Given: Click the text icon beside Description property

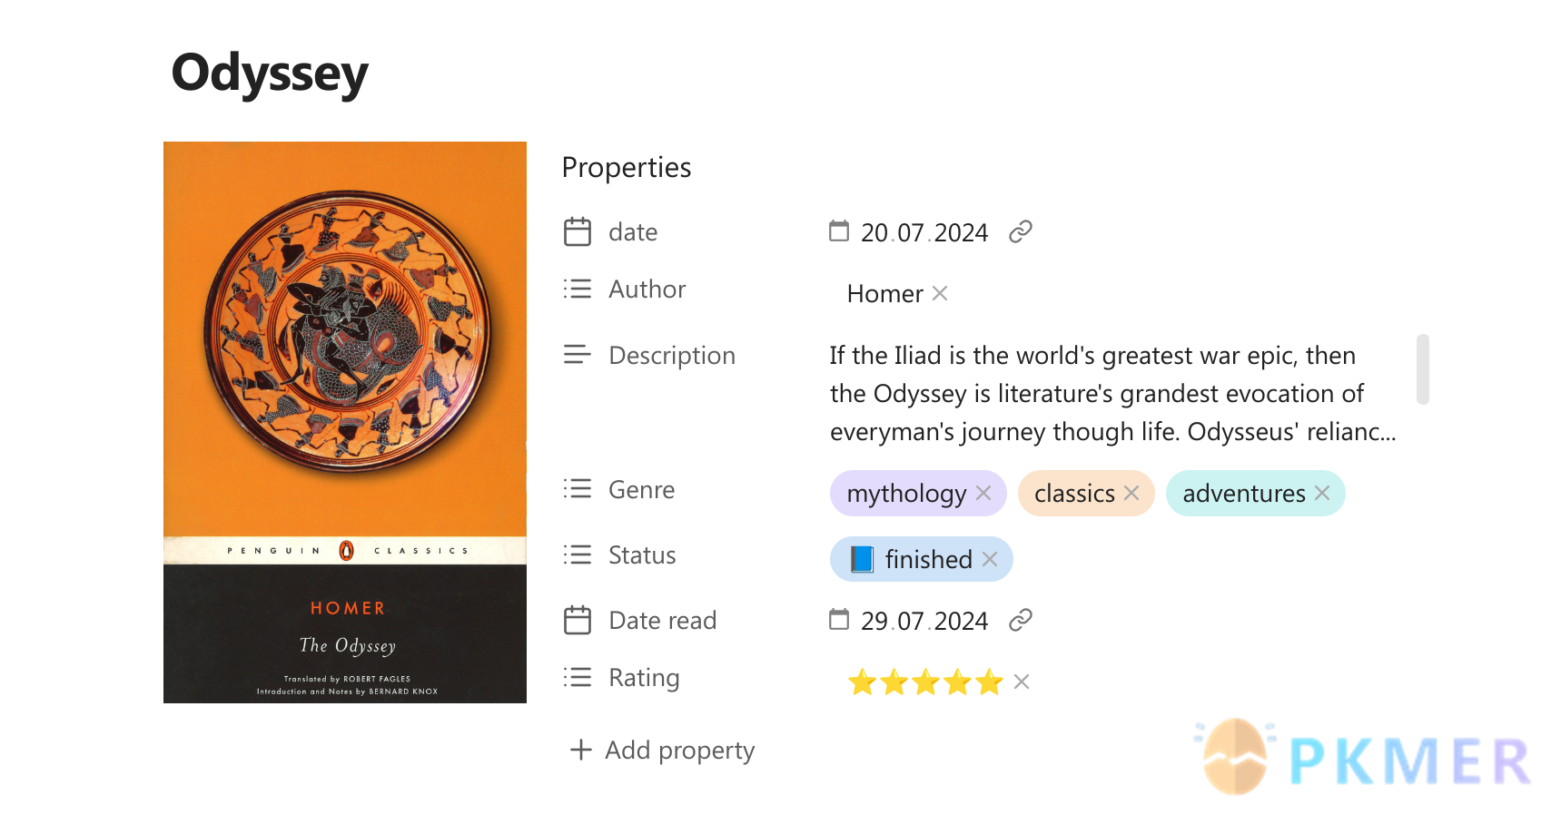Looking at the screenshot, I should 578,355.
